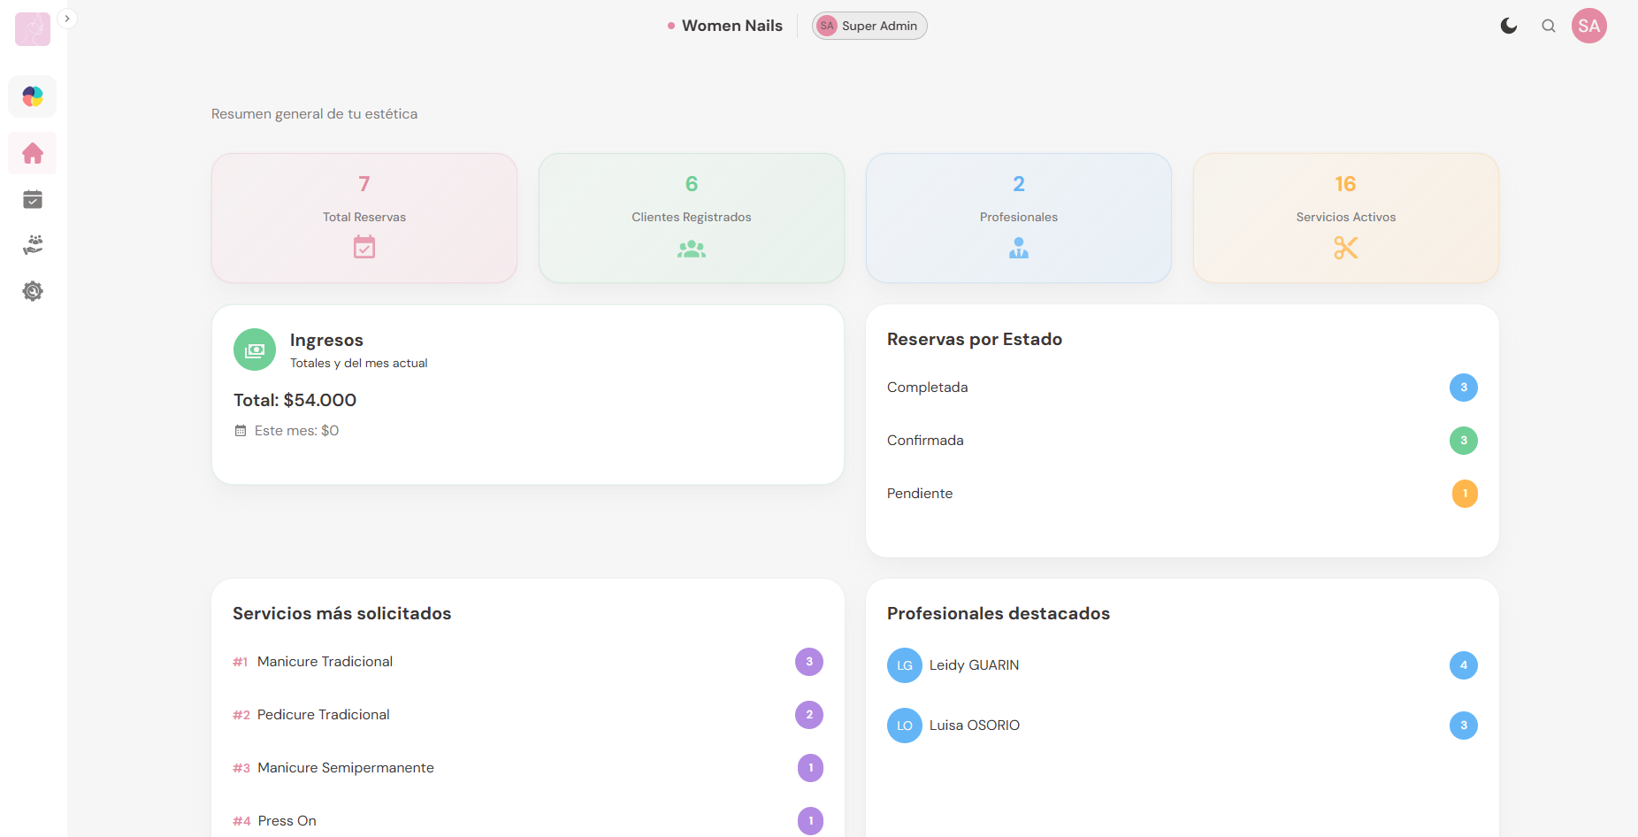Open the Clientes Registrados card
This screenshot has width=1638, height=837.
(691, 218)
